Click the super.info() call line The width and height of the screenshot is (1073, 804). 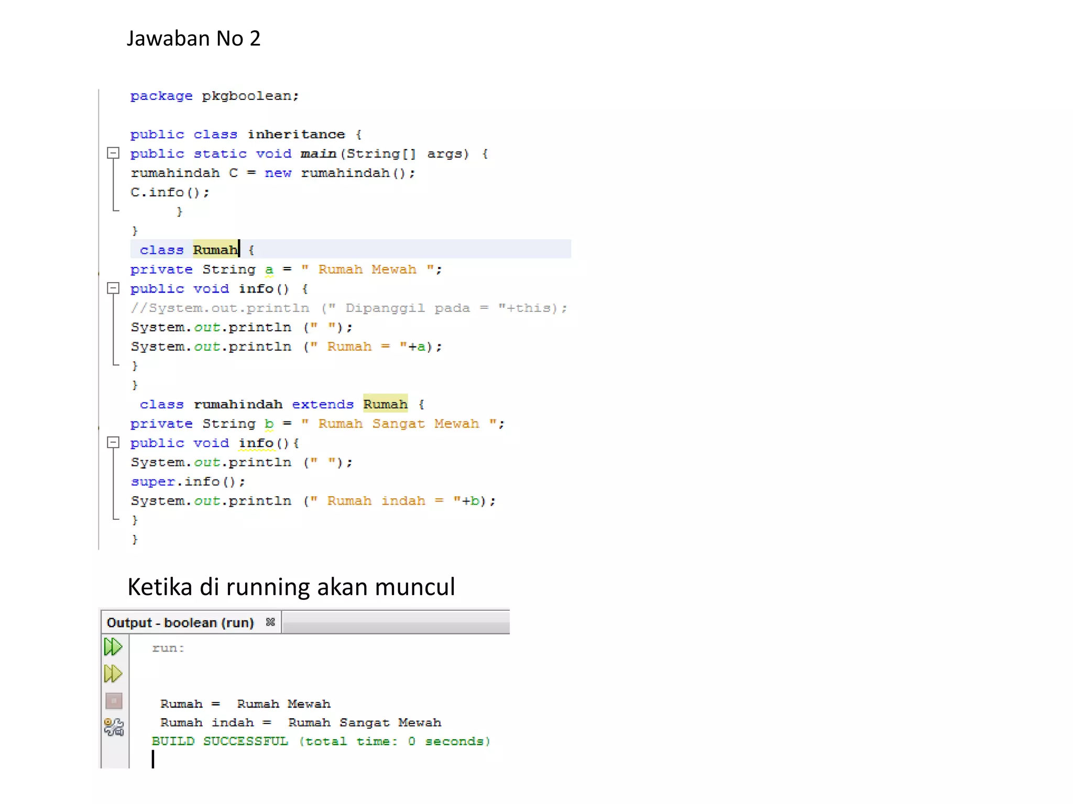188,482
